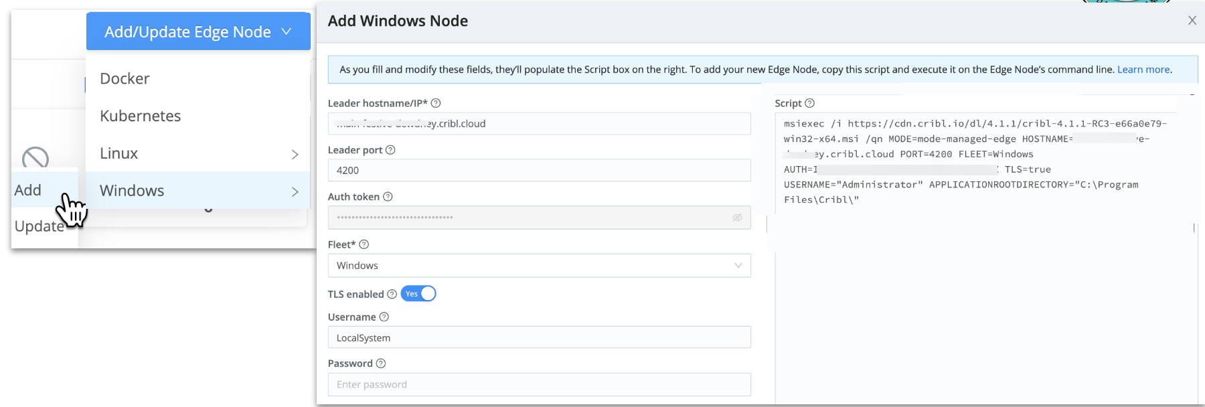The height and width of the screenshot is (407, 1205).
Task: Click the Username field containing LocalSystem
Action: (x=540, y=337)
